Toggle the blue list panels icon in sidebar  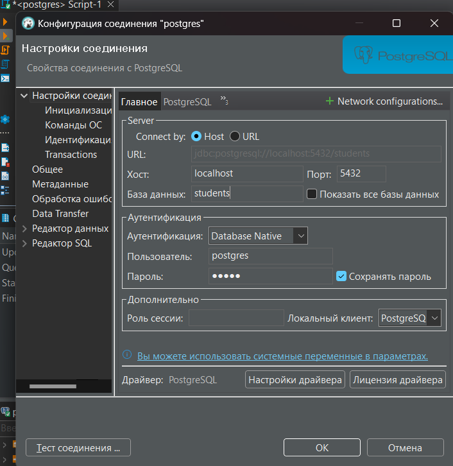[5, 190]
